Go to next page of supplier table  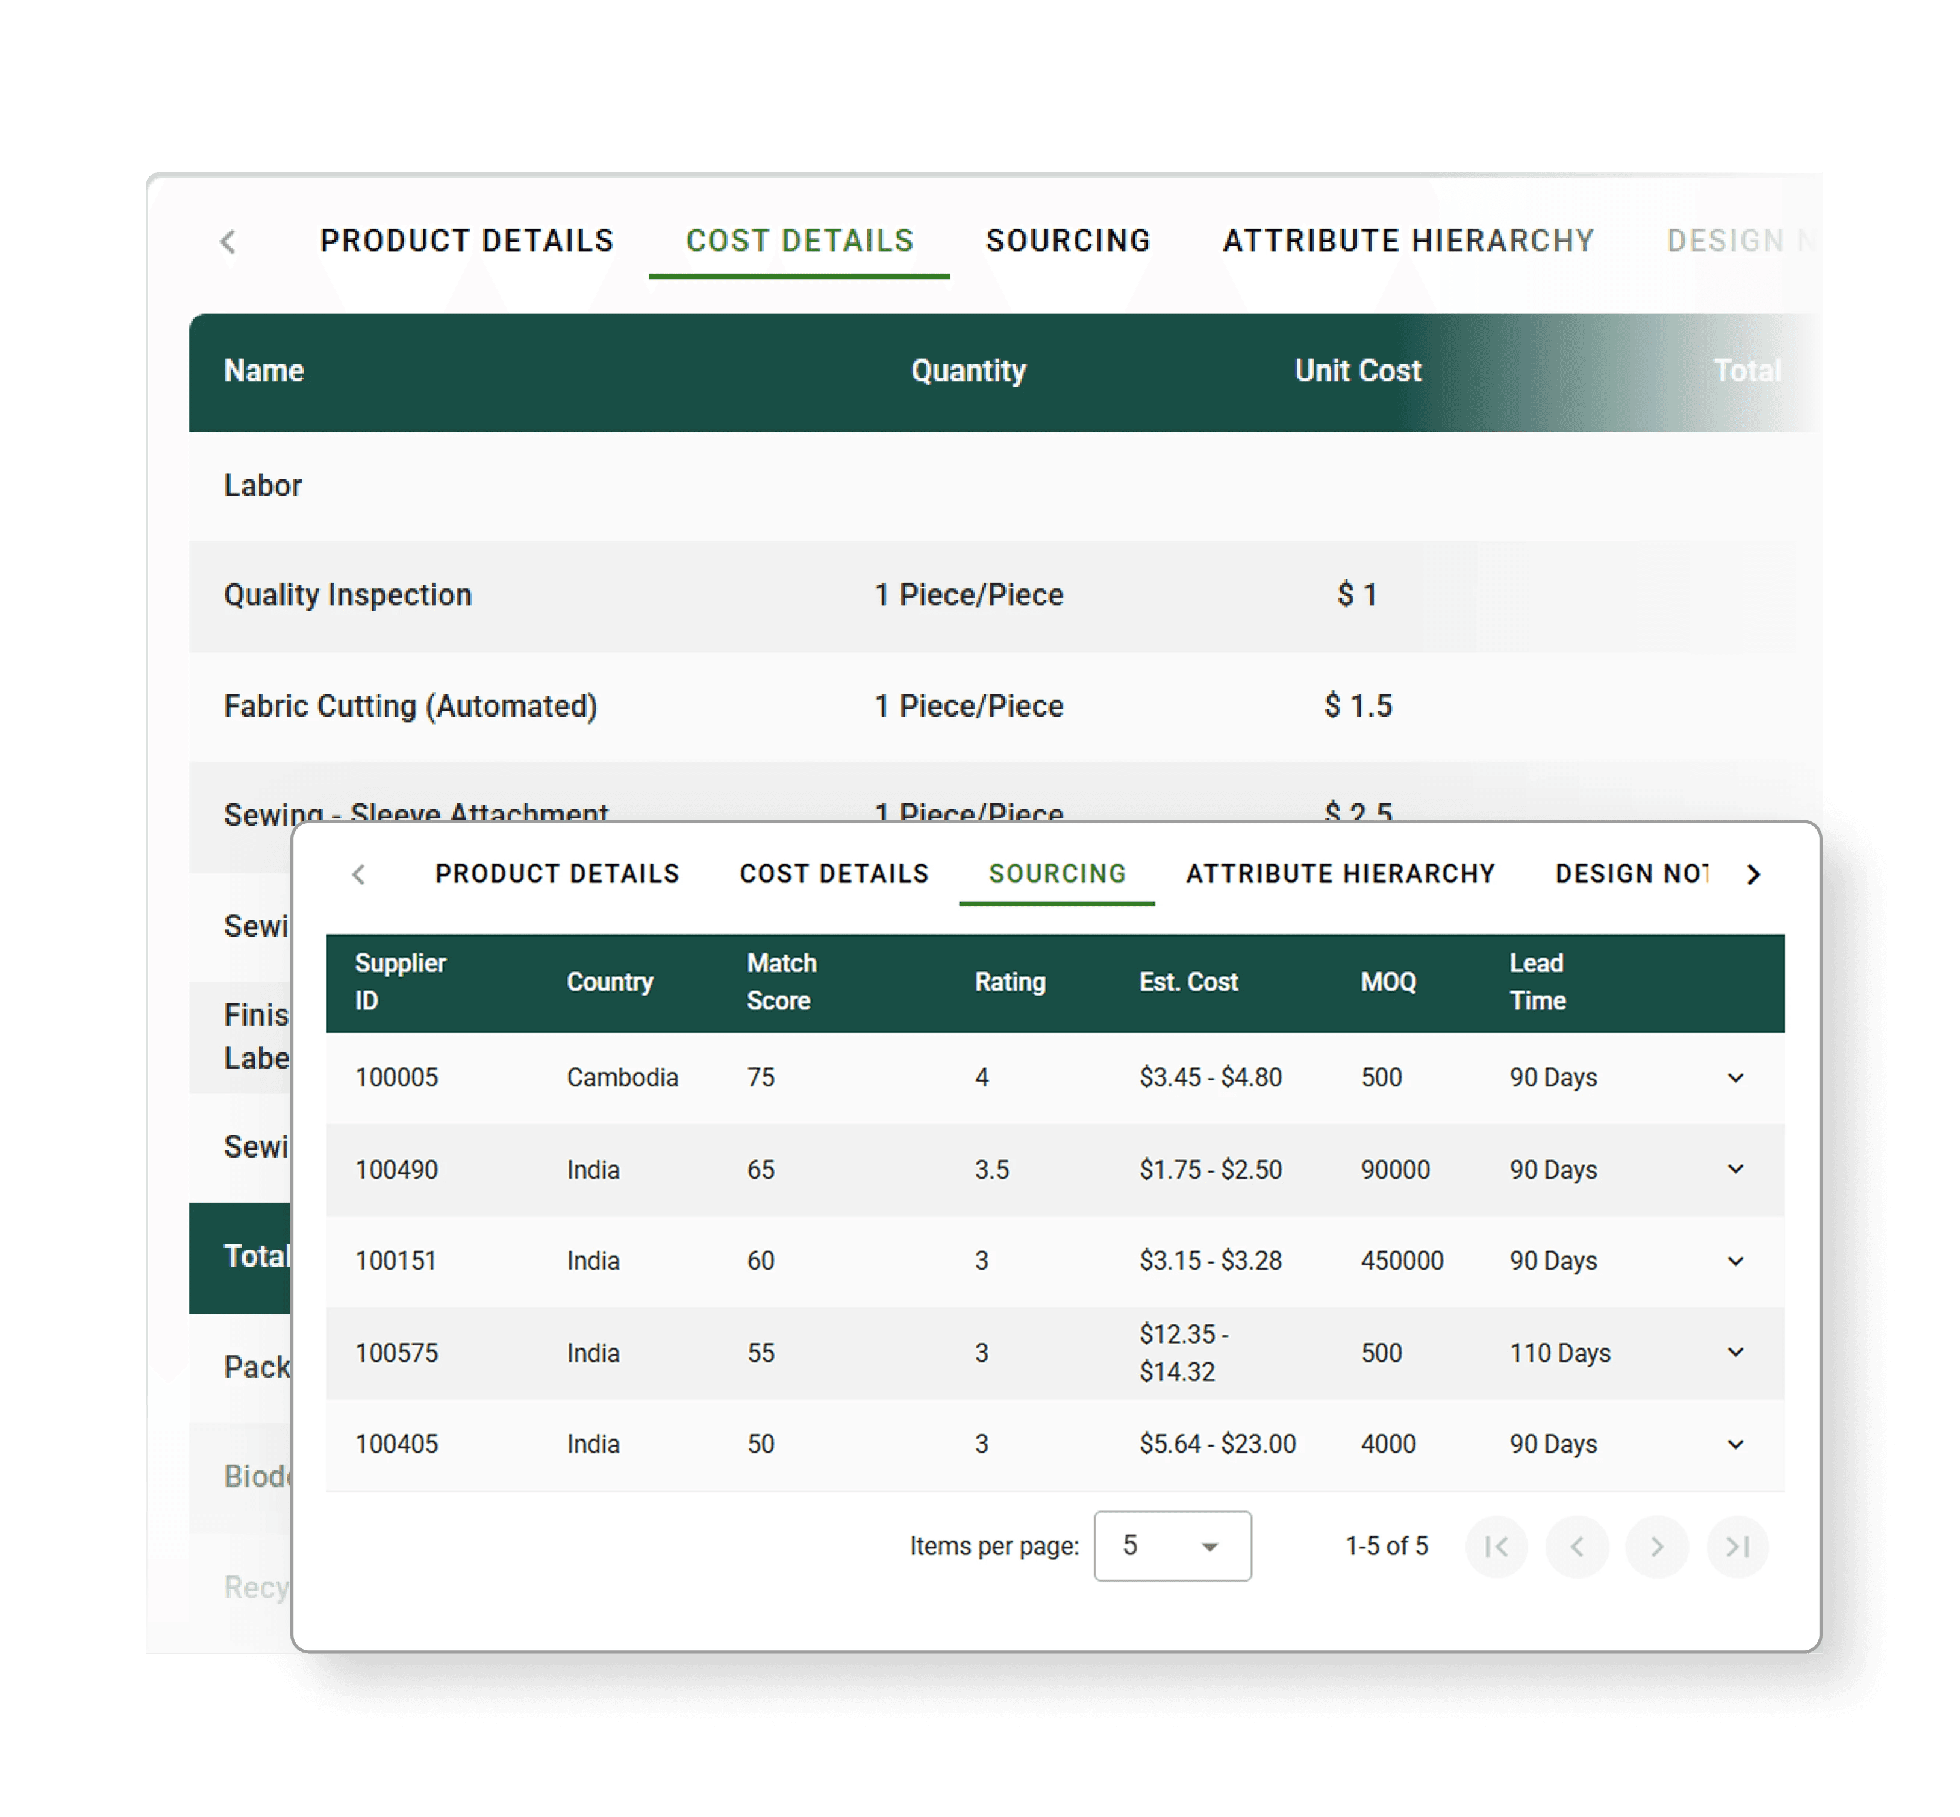tap(1657, 1547)
